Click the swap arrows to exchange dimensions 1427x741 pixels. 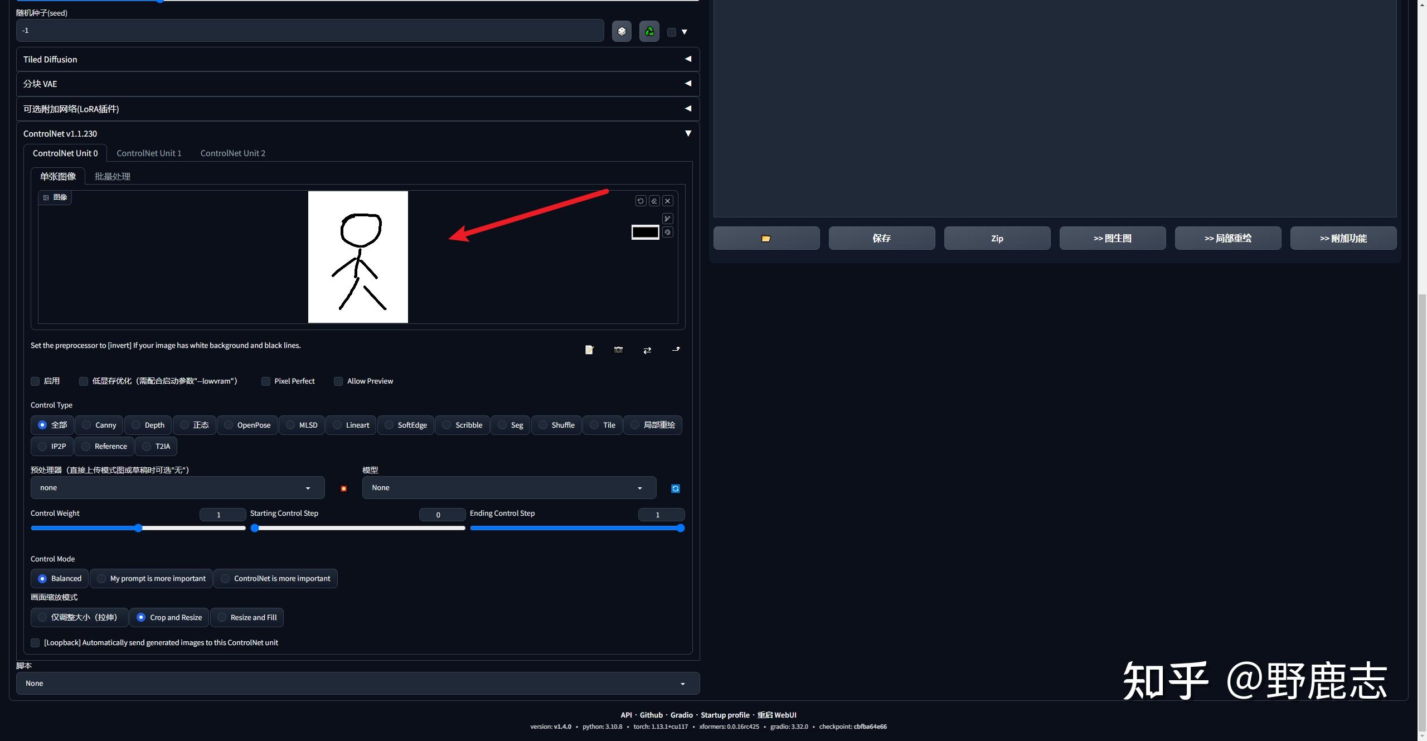tap(647, 350)
